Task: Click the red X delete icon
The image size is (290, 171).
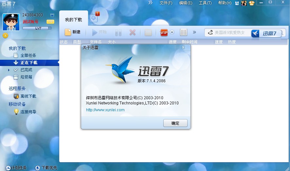Action: click(x=133, y=32)
